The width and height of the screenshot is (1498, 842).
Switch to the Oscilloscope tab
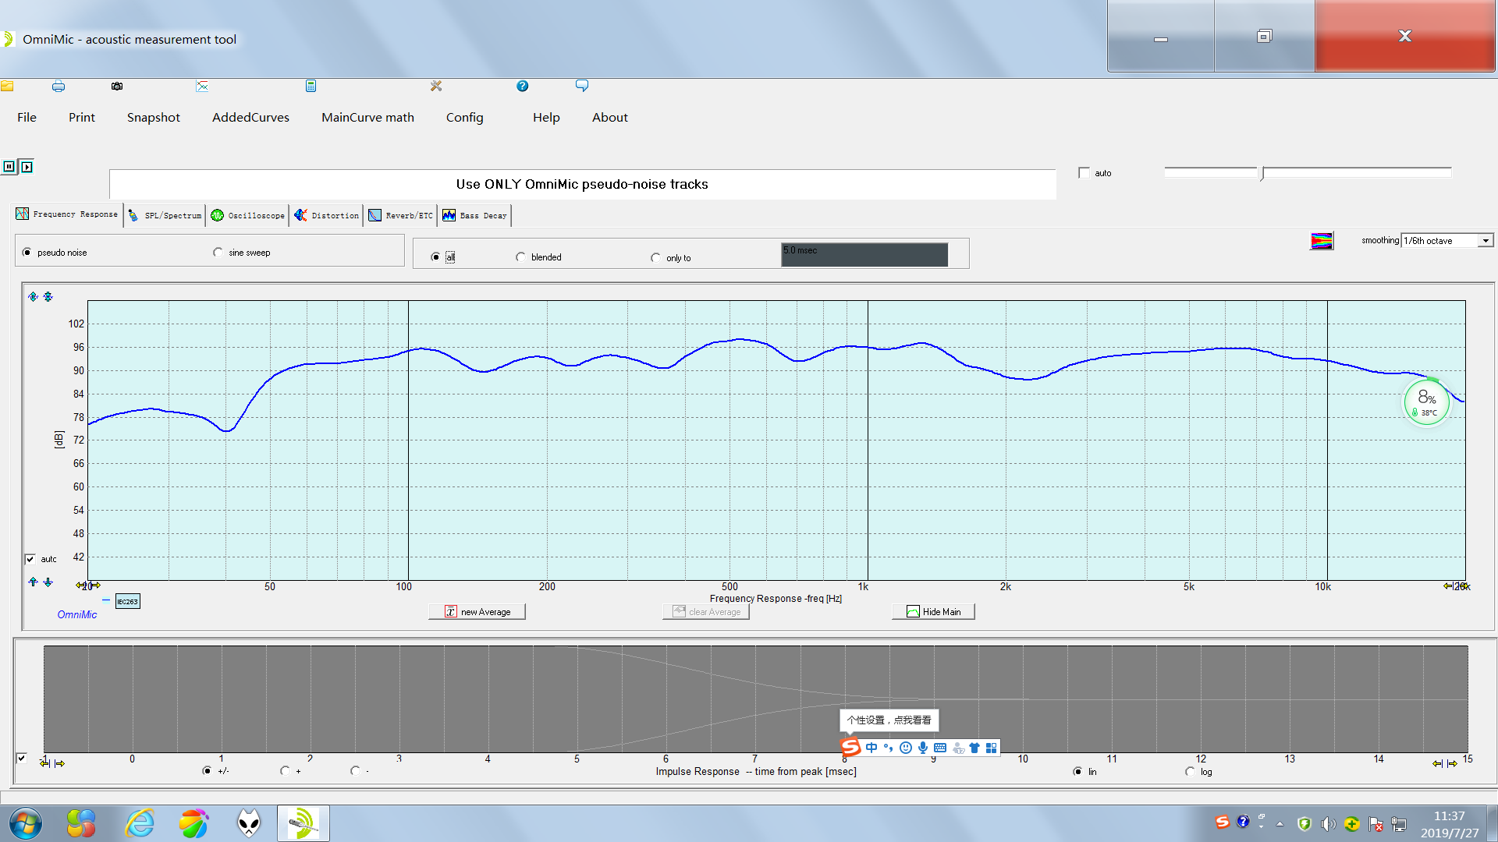tap(248, 215)
